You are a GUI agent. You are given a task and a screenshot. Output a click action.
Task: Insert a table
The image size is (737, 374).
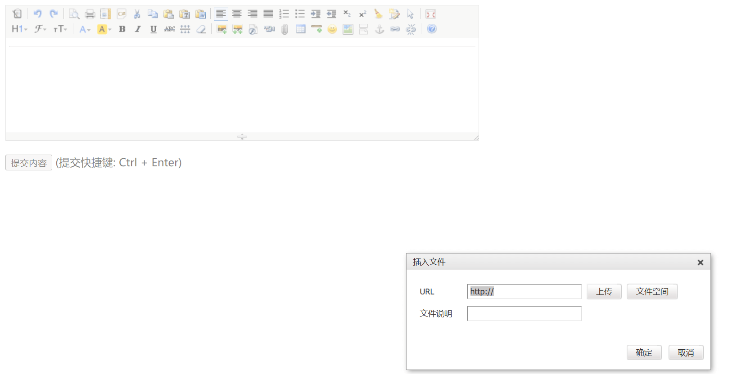tap(301, 29)
